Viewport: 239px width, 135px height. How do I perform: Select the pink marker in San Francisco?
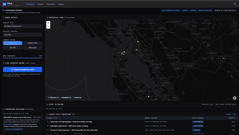(122, 54)
